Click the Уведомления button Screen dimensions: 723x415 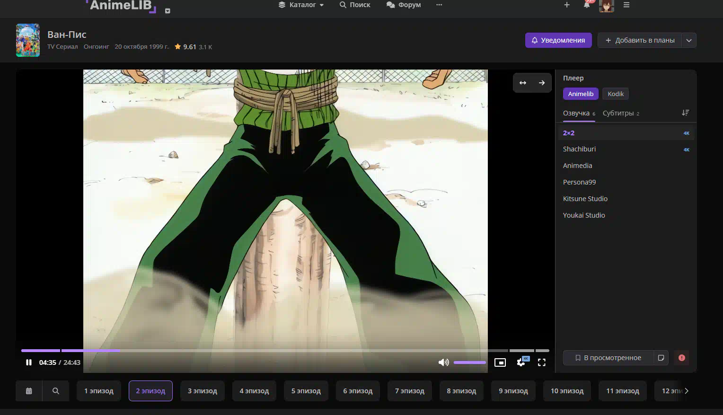click(558, 40)
